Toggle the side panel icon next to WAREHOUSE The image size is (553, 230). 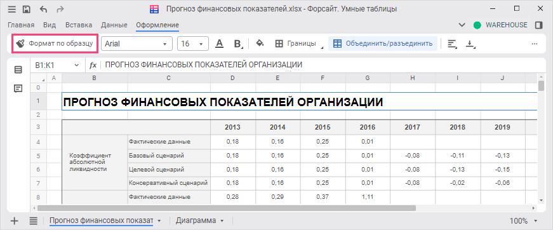pos(538,25)
